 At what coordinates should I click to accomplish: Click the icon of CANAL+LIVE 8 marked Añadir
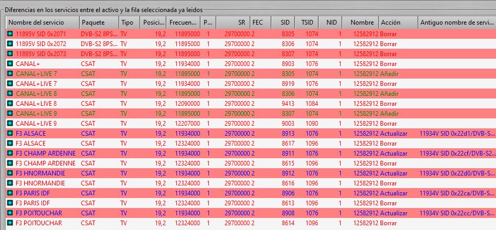10,93
